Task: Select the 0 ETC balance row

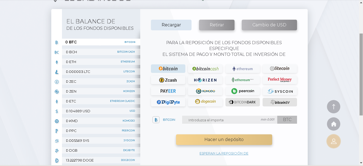Action: tap(101, 101)
